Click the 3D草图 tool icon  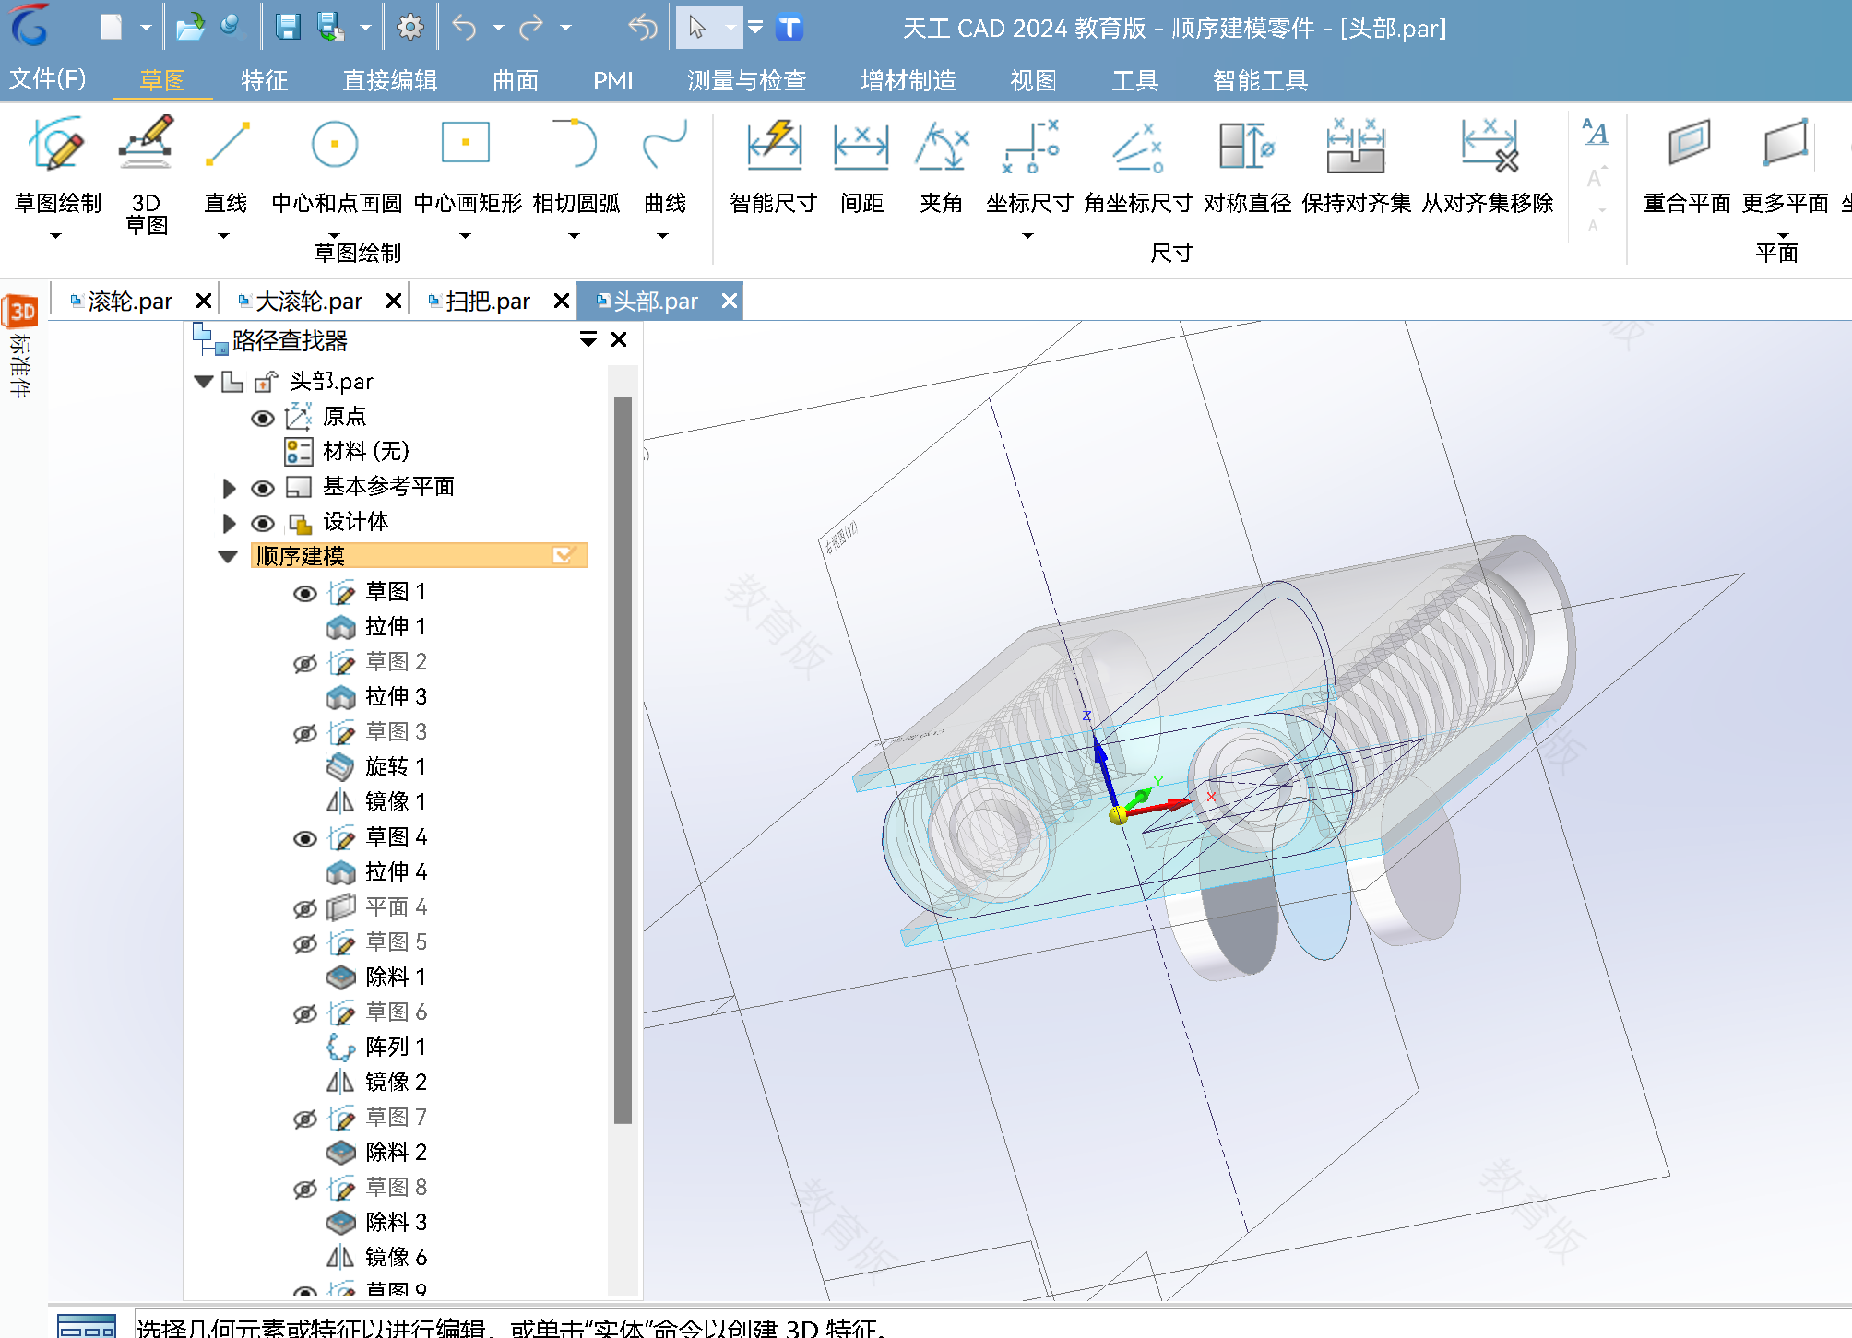[147, 143]
